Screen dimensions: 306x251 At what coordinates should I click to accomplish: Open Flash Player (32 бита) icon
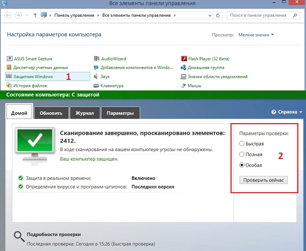tap(184, 58)
